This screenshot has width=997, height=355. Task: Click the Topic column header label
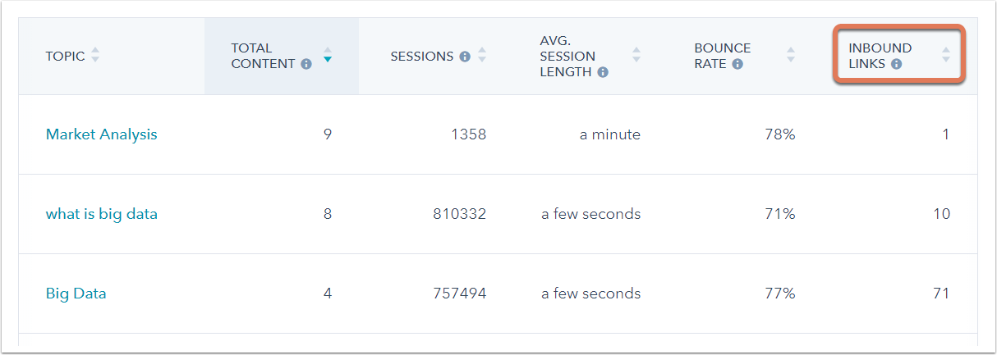click(x=65, y=57)
